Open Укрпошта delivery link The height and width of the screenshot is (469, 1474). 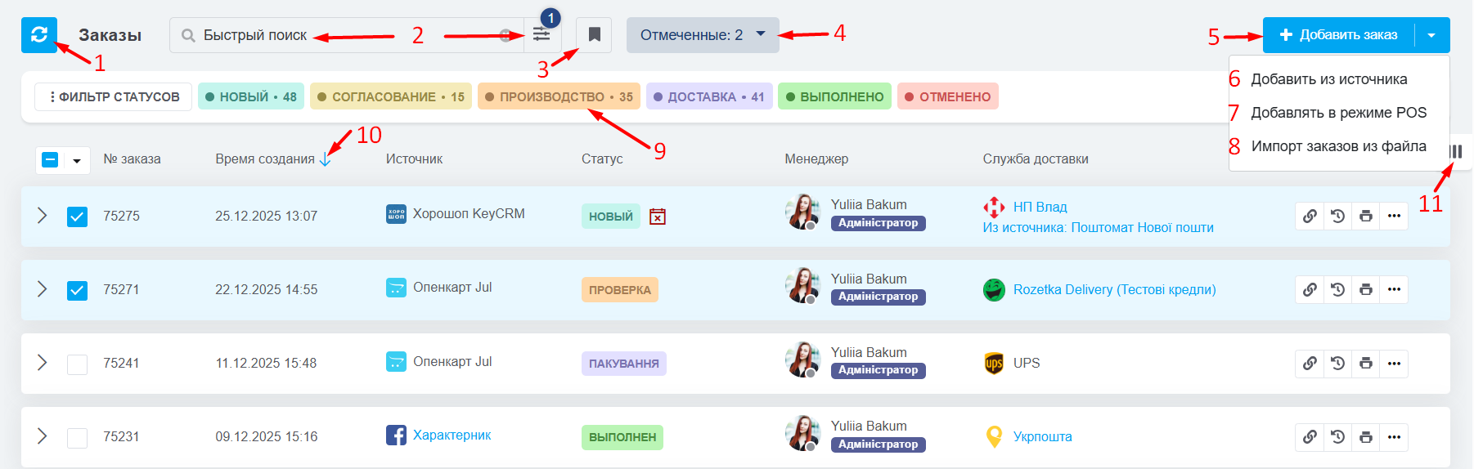1042,437
